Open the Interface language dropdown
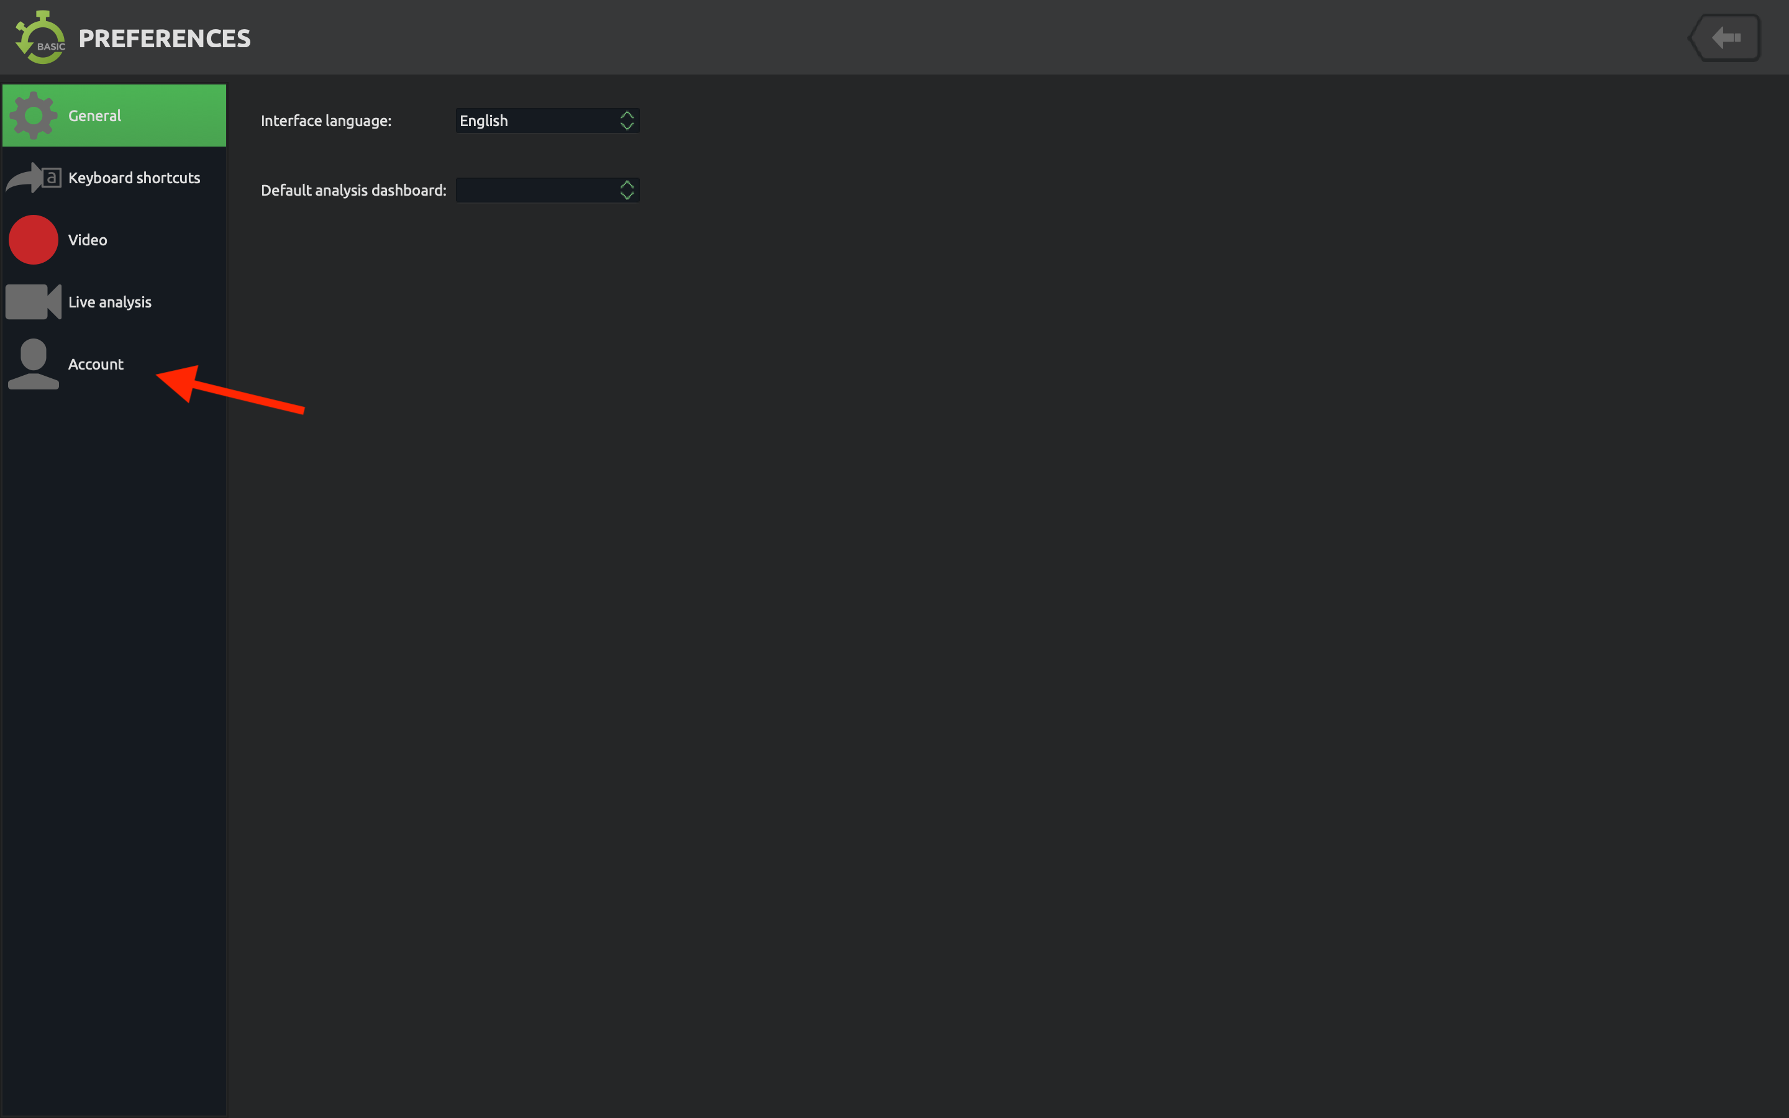Viewport: 1789px width, 1118px height. (x=547, y=120)
